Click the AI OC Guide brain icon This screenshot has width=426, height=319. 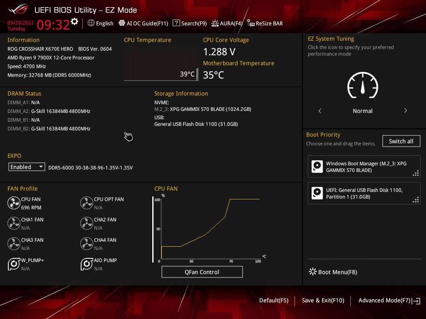pos(122,23)
